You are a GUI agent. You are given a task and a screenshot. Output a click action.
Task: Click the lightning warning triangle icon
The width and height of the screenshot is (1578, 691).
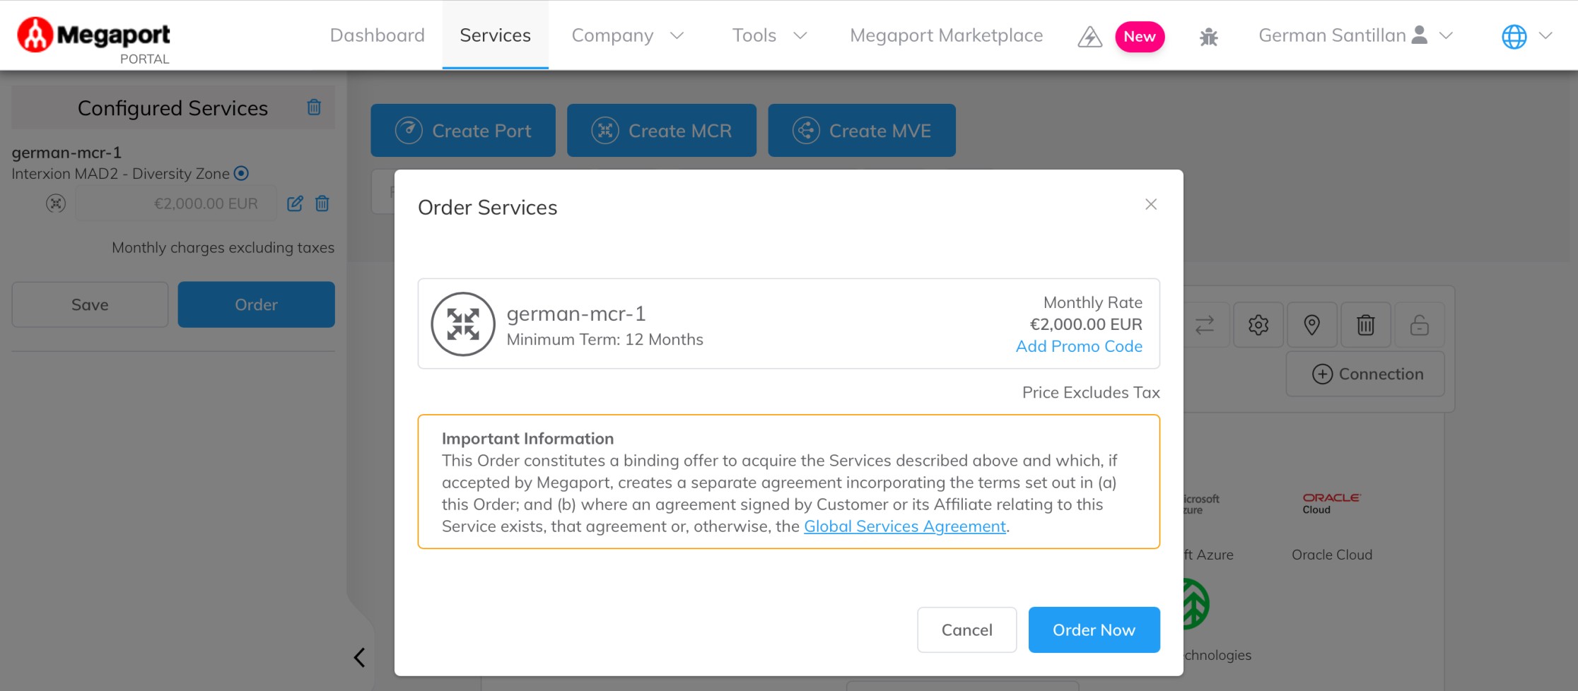point(1089,37)
